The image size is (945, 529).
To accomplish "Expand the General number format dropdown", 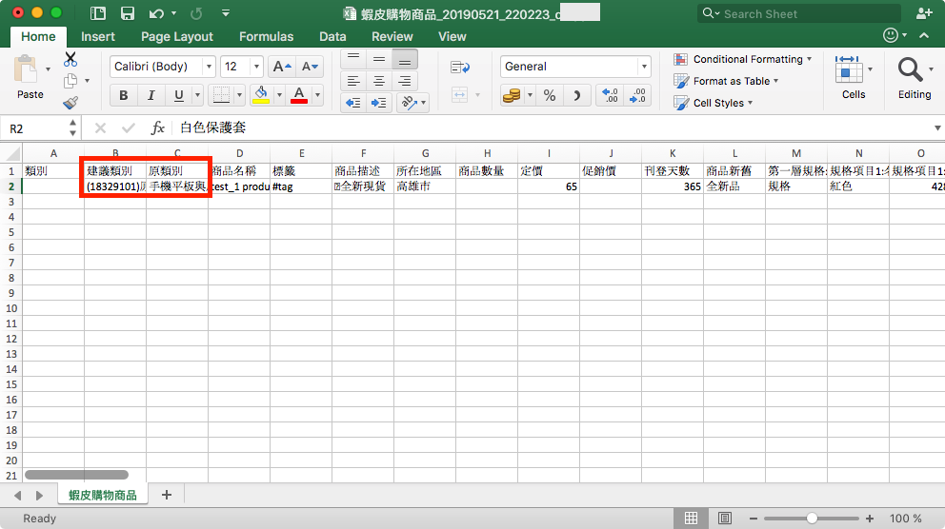I will point(644,67).
